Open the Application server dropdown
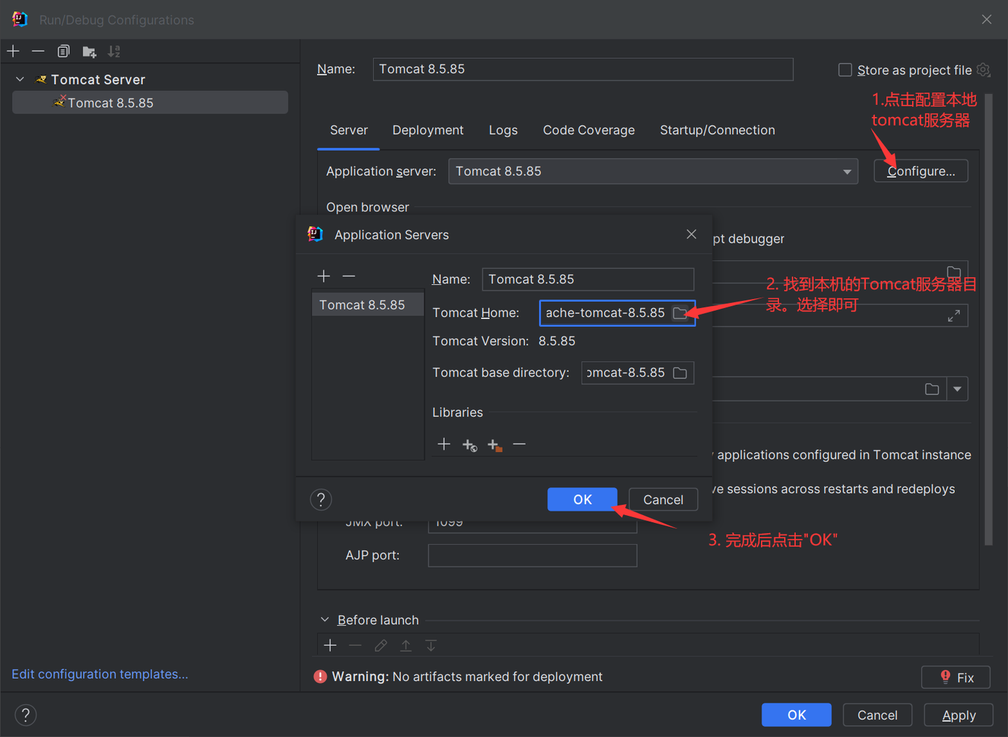 pyautogui.click(x=653, y=171)
